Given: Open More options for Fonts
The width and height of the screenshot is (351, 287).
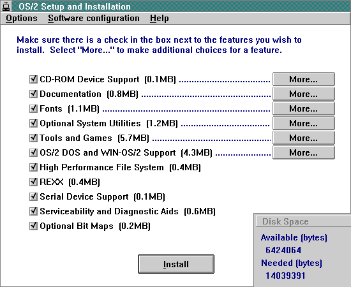Looking at the screenshot, I should pyautogui.click(x=304, y=108).
